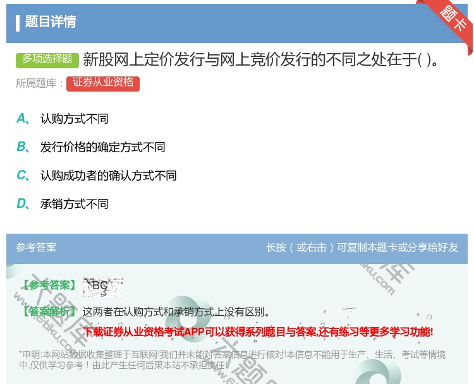Click the question text 新股网上定价发行与网上竞价发行
This screenshot has width=474, height=384.
coord(260,59)
